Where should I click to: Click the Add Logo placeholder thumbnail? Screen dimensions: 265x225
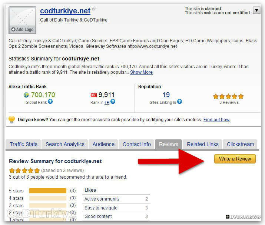(x=22, y=20)
